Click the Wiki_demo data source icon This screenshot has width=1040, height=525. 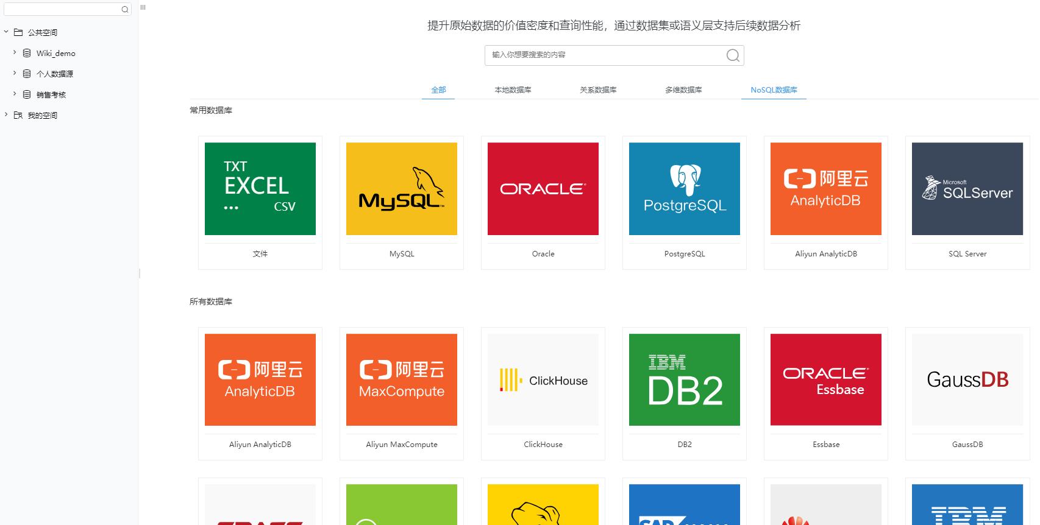[27, 53]
